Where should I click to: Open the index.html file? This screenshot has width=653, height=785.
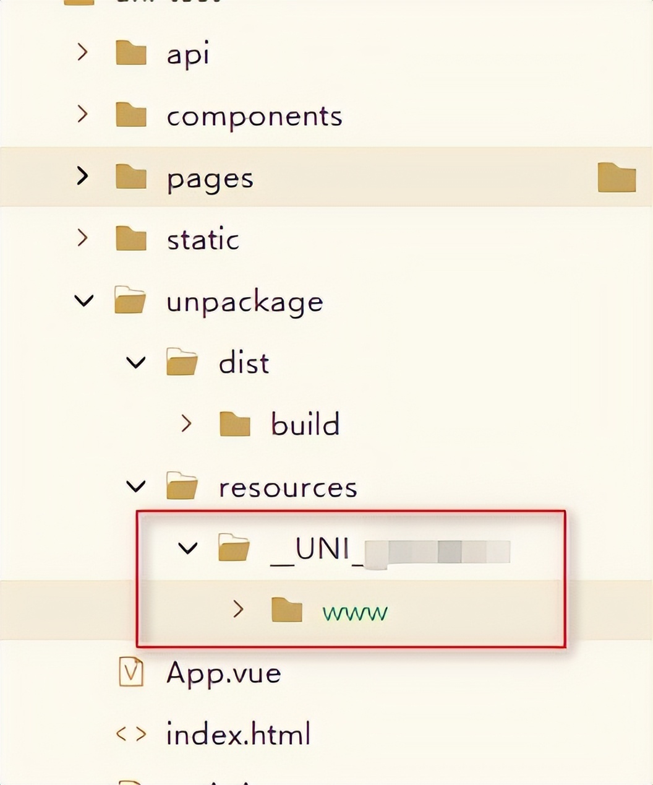(x=237, y=733)
